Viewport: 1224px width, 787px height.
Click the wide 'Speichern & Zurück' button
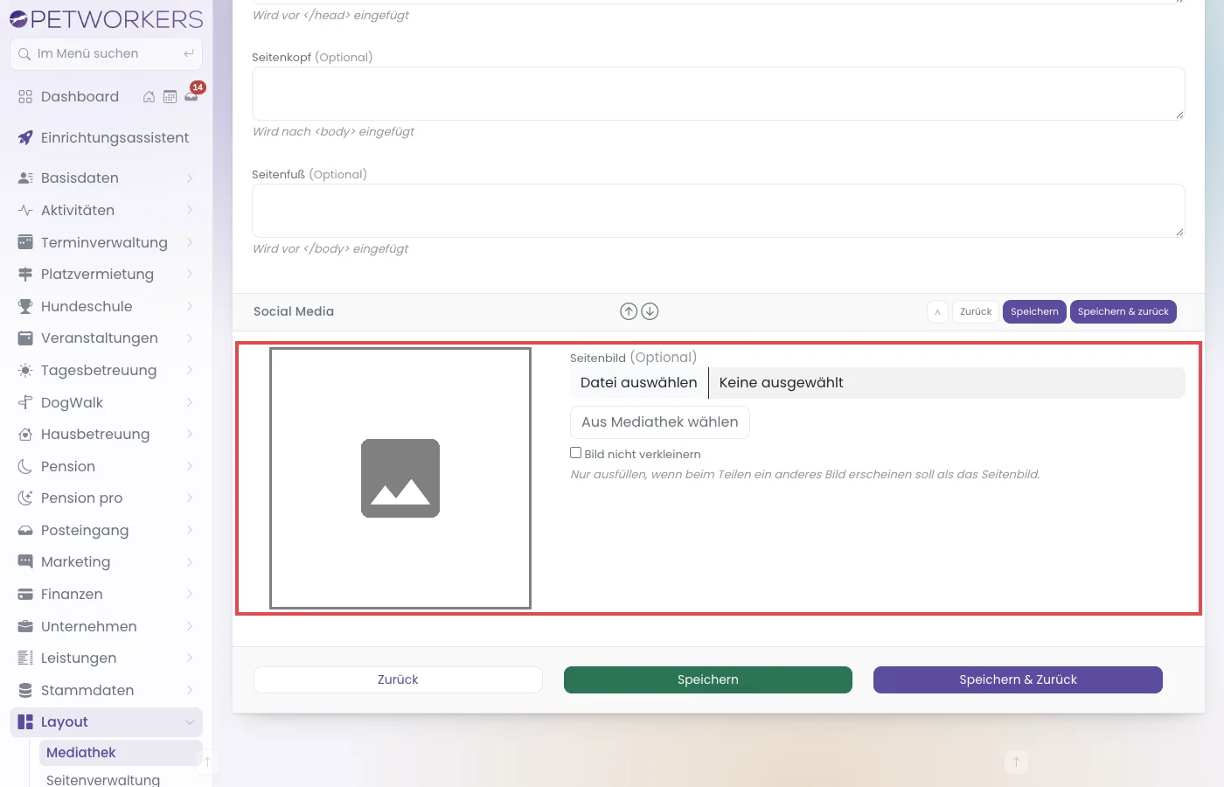(x=1018, y=680)
